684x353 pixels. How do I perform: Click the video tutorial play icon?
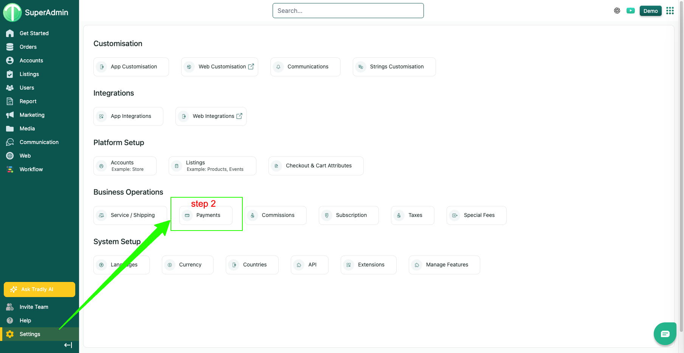coord(630,11)
